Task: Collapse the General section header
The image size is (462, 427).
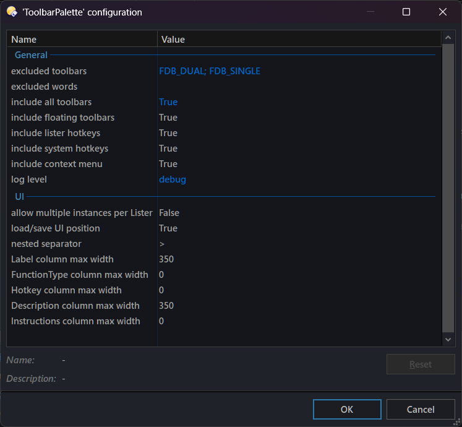Action: coord(31,55)
